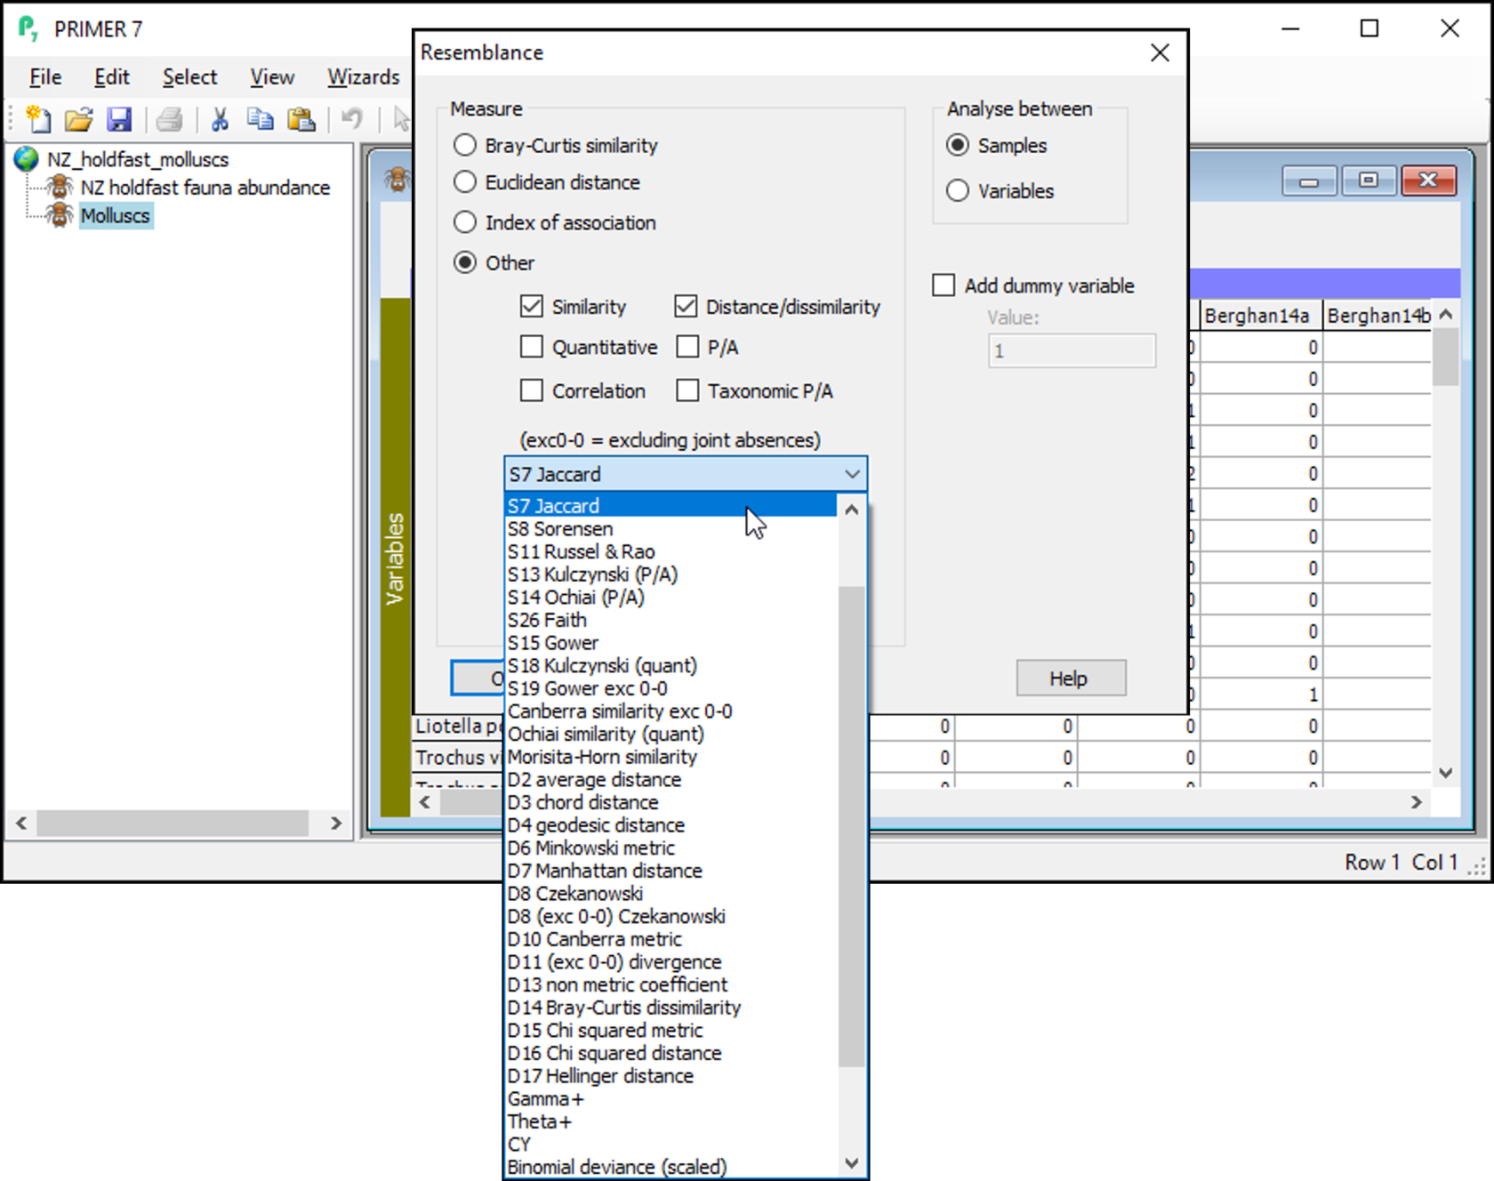Choose S26 Faith from the list
This screenshot has height=1181, width=1494.
point(671,620)
